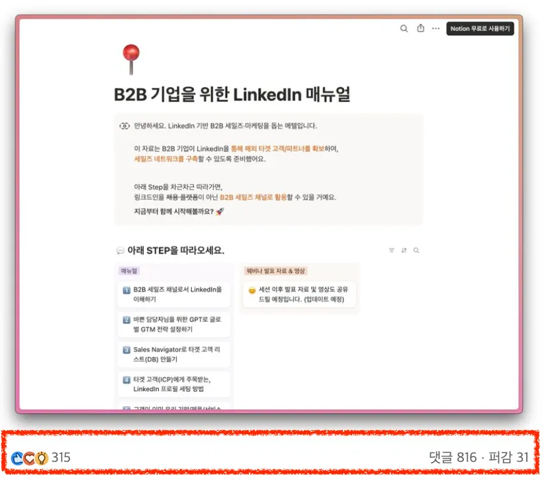
Task: Click the 'B2B 기업을 위한 LinkedIn 매뉴얼' title
Action: (x=232, y=94)
